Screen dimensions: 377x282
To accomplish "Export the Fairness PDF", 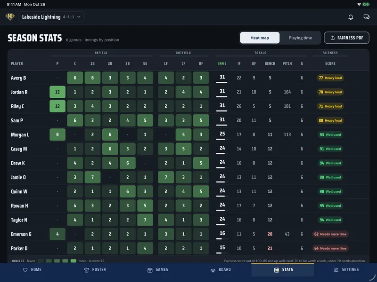I will (346, 38).
